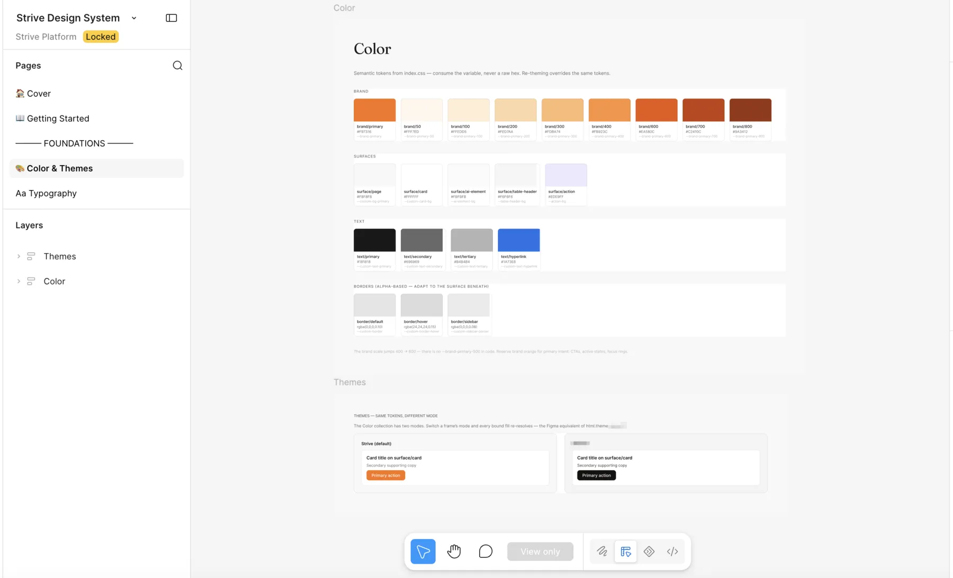This screenshot has height=578, width=953.
Task: Expand the Color layer chevron
Action: pyautogui.click(x=19, y=281)
